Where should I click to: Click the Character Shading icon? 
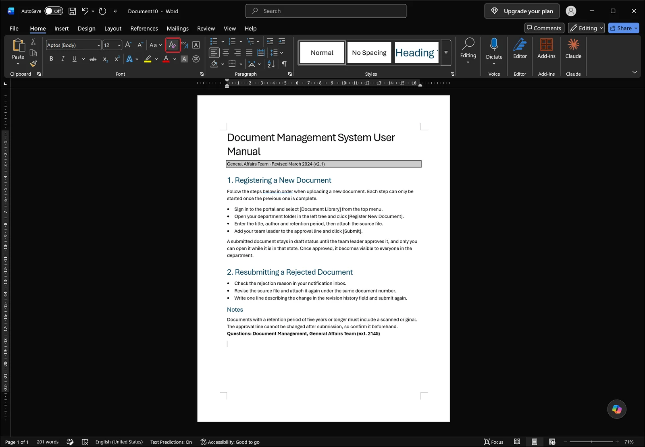(184, 59)
